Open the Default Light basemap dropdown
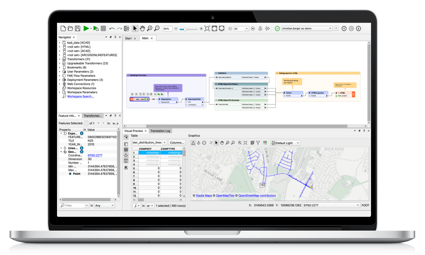Screen dimensions: 425x255 click(x=285, y=143)
